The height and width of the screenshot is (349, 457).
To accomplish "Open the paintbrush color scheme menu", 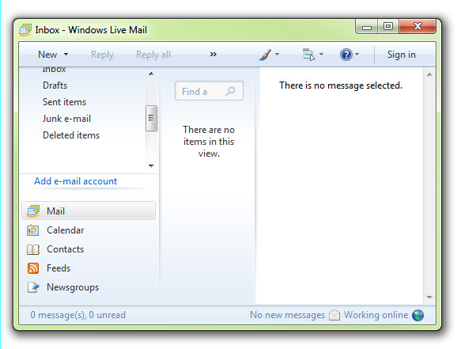I will [265, 55].
